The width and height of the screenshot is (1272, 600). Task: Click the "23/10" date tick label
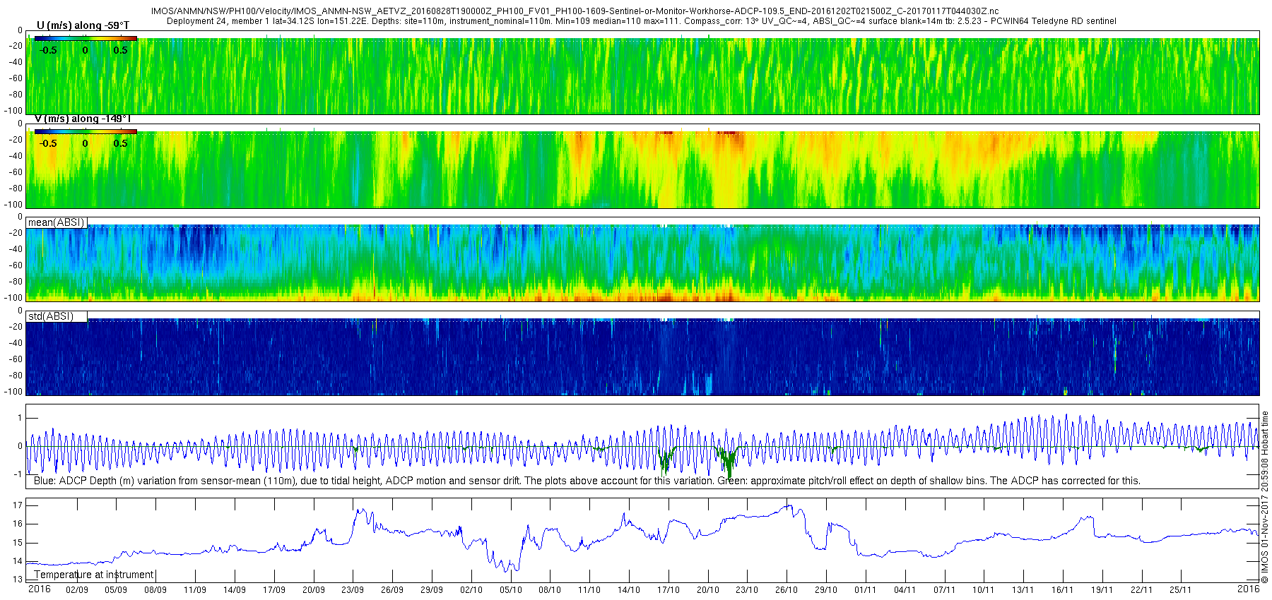[747, 590]
